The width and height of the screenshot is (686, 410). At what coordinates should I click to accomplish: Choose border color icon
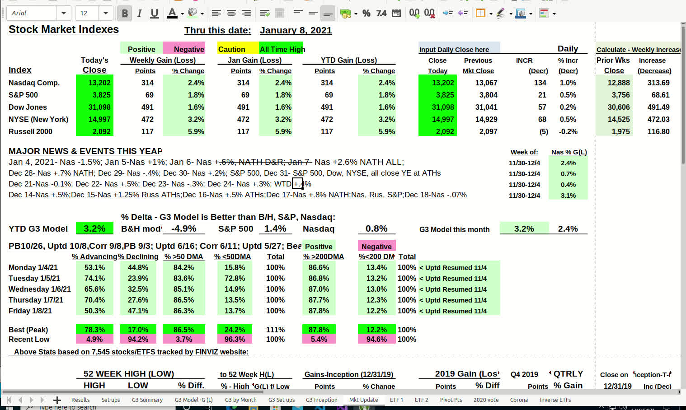521,14
